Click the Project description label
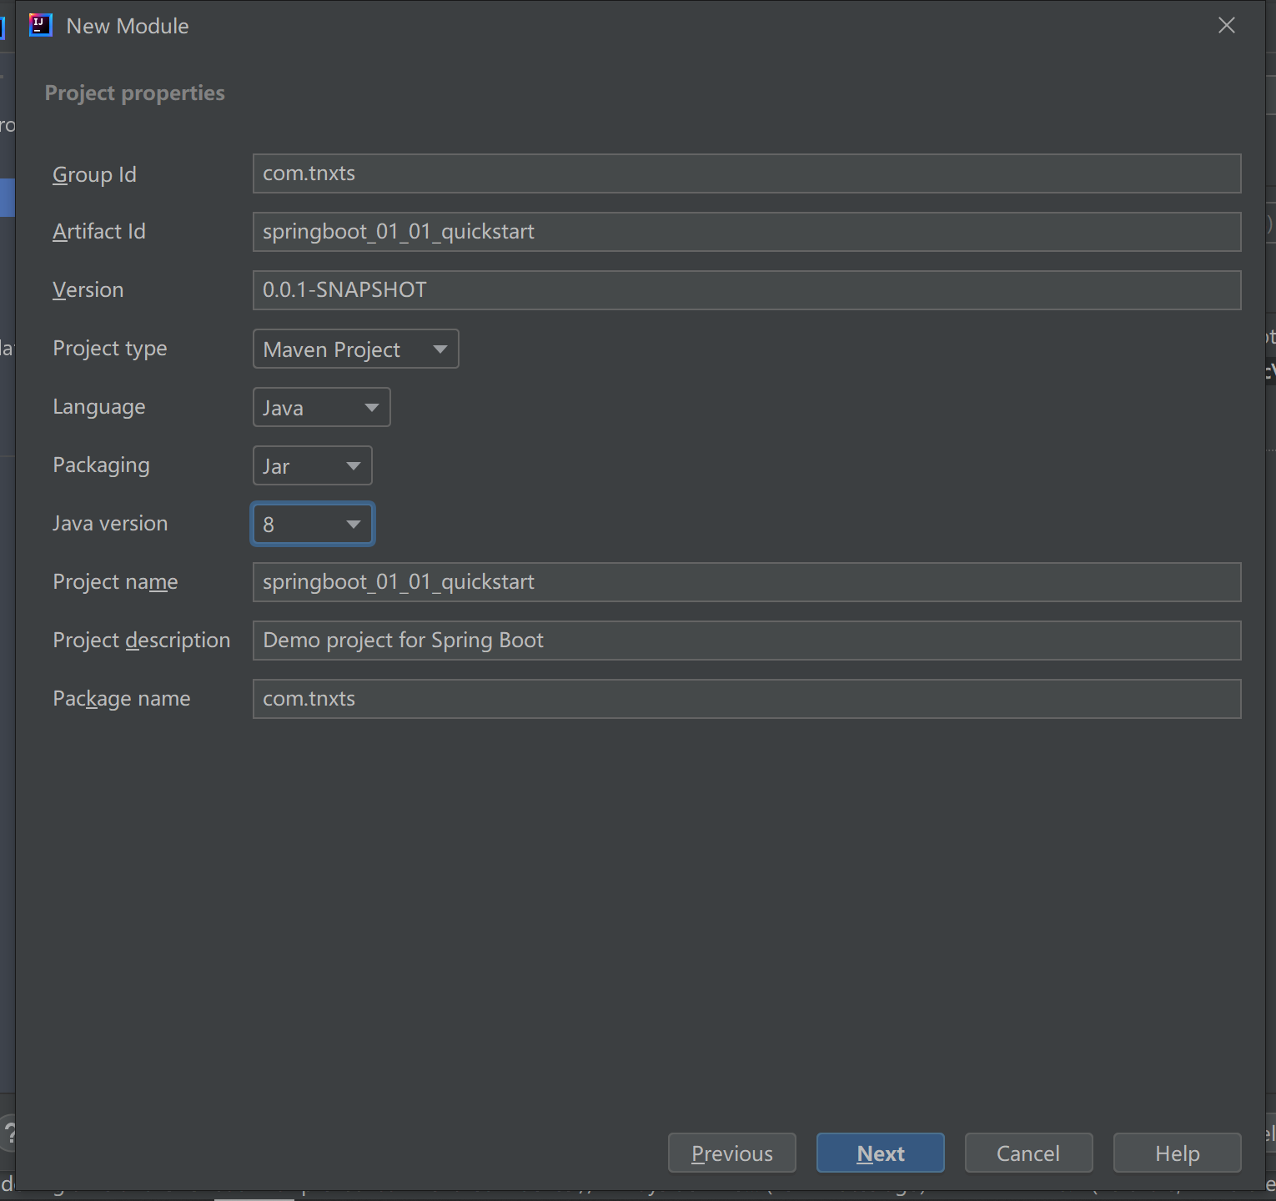1276x1201 pixels. pos(141,641)
